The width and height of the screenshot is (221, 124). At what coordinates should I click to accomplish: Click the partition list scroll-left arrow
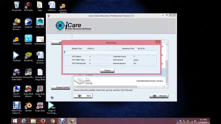click(75, 87)
